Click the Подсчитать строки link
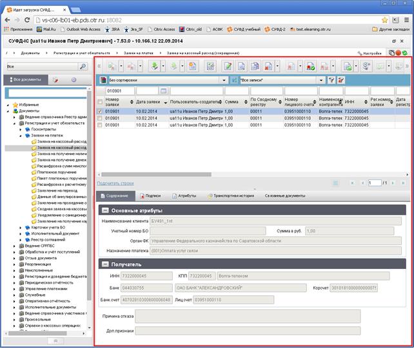This screenshot has height=348, width=414. click(115, 183)
